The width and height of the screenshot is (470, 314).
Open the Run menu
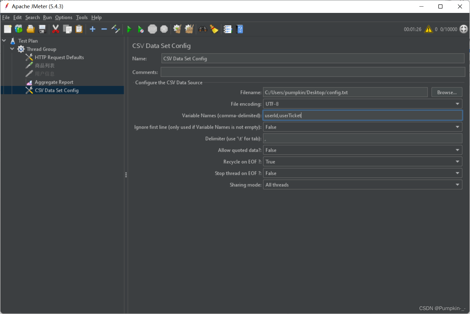[x=47, y=17]
